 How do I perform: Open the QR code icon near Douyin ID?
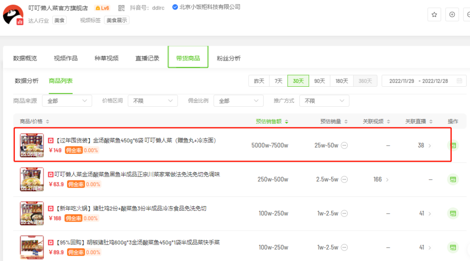point(121,8)
